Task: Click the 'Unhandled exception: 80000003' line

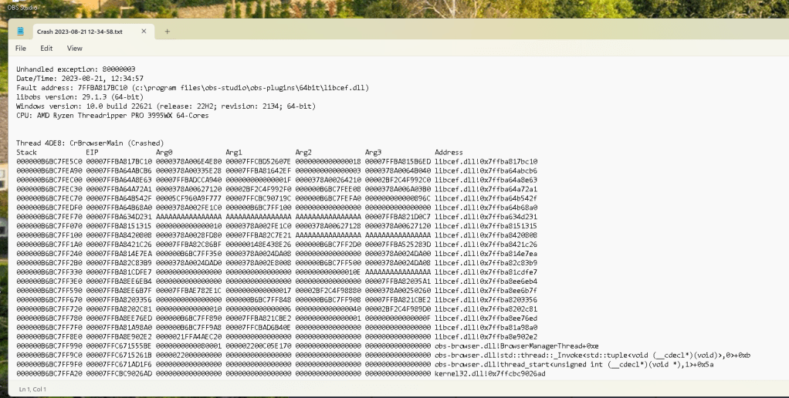Action: tap(76, 69)
